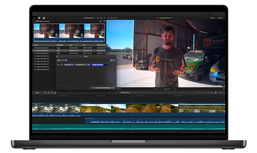The height and width of the screenshot is (153, 257).
Task: Close the Filter window
Action: (57, 56)
